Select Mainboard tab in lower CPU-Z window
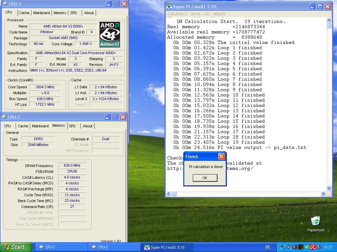The height and width of the screenshot is (252, 337). (x=40, y=126)
